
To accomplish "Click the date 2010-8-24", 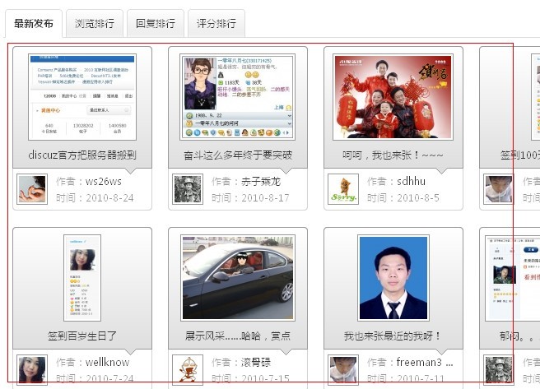I will pyautogui.click(x=109, y=197).
